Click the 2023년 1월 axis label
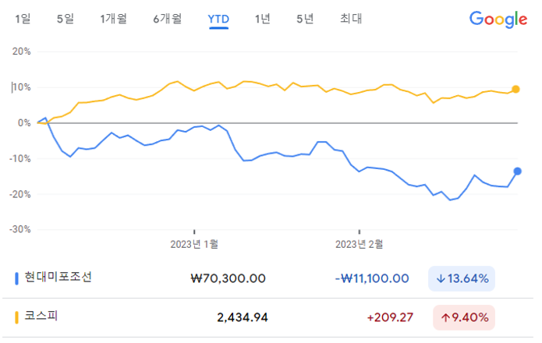 click(194, 244)
